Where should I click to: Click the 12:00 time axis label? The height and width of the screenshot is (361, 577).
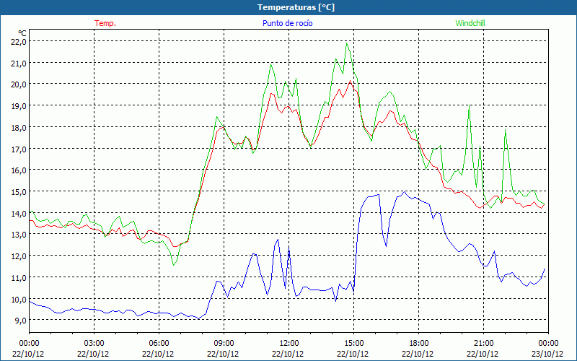[x=288, y=344]
